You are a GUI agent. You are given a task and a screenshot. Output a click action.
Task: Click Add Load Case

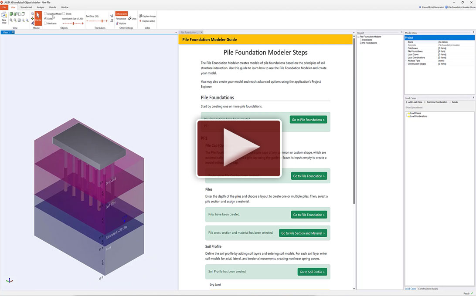pyautogui.click(x=414, y=102)
